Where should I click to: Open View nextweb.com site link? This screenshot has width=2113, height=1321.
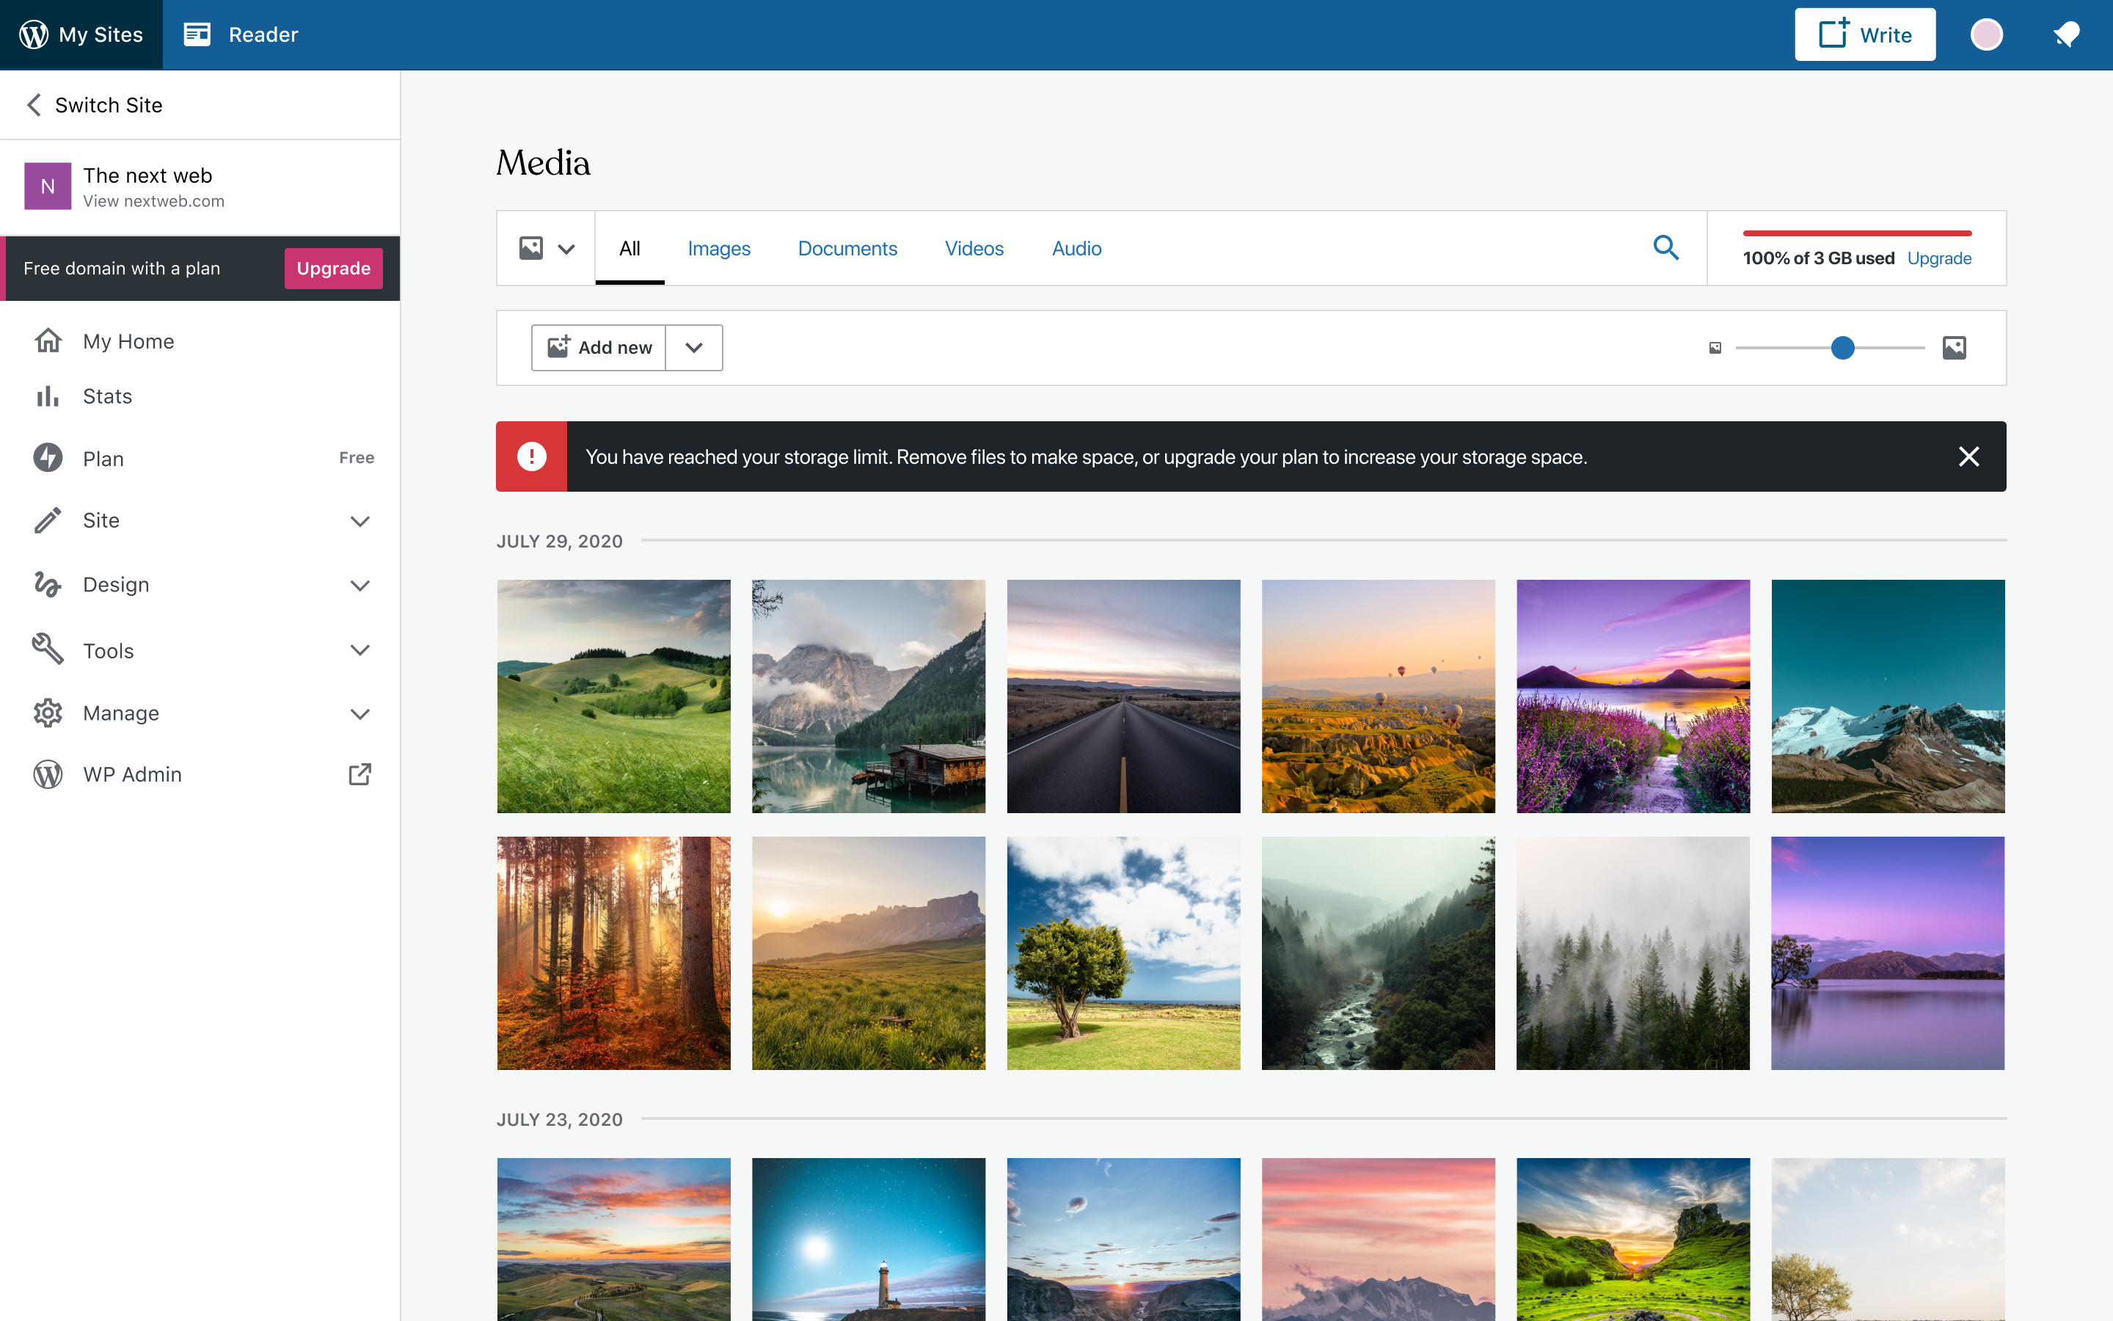point(153,201)
